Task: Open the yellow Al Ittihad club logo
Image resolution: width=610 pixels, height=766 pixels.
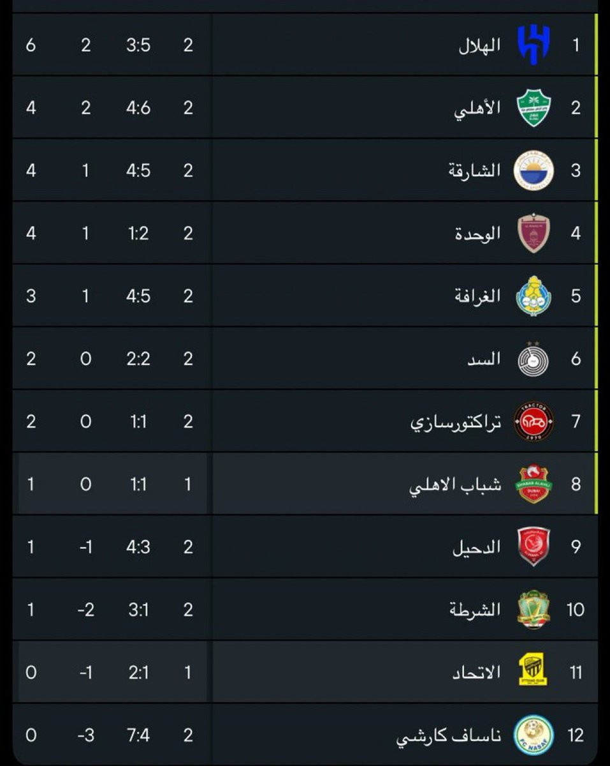Action: 533,672
